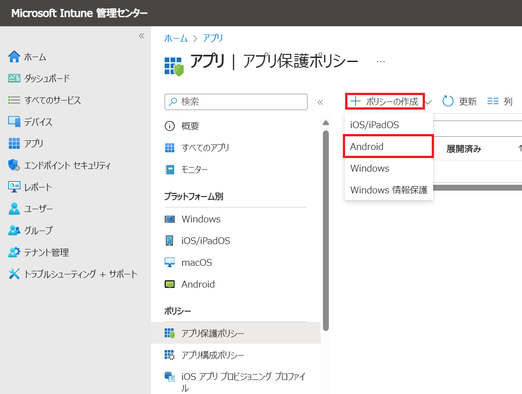Click the エンドポイント セキュリティ shield icon

click(x=14, y=165)
